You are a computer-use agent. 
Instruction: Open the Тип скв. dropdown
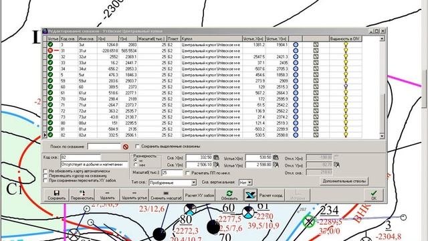pos(193,182)
